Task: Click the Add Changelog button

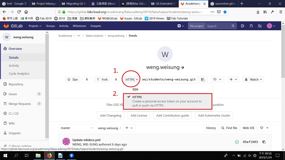Action: coord(110,115)
